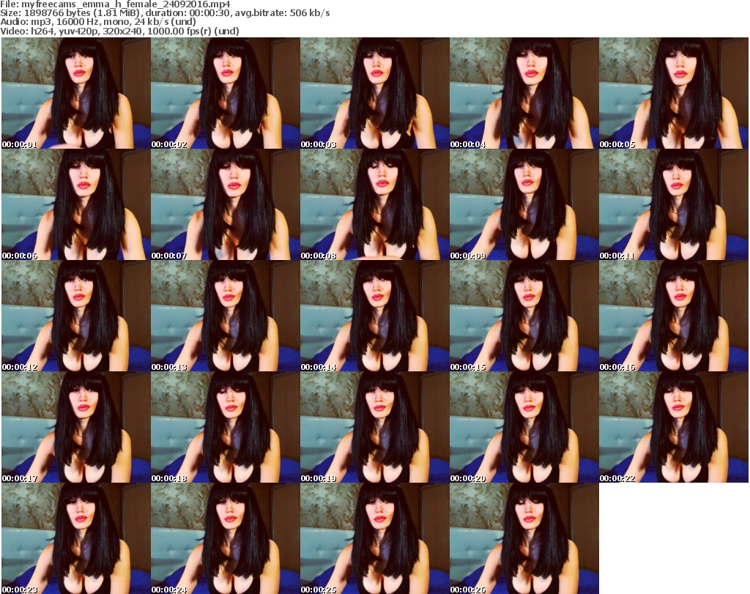The image size is (750, 594).
Task: Click the 'Video: h264, yuv420p' line
Action: pos(119,31)
